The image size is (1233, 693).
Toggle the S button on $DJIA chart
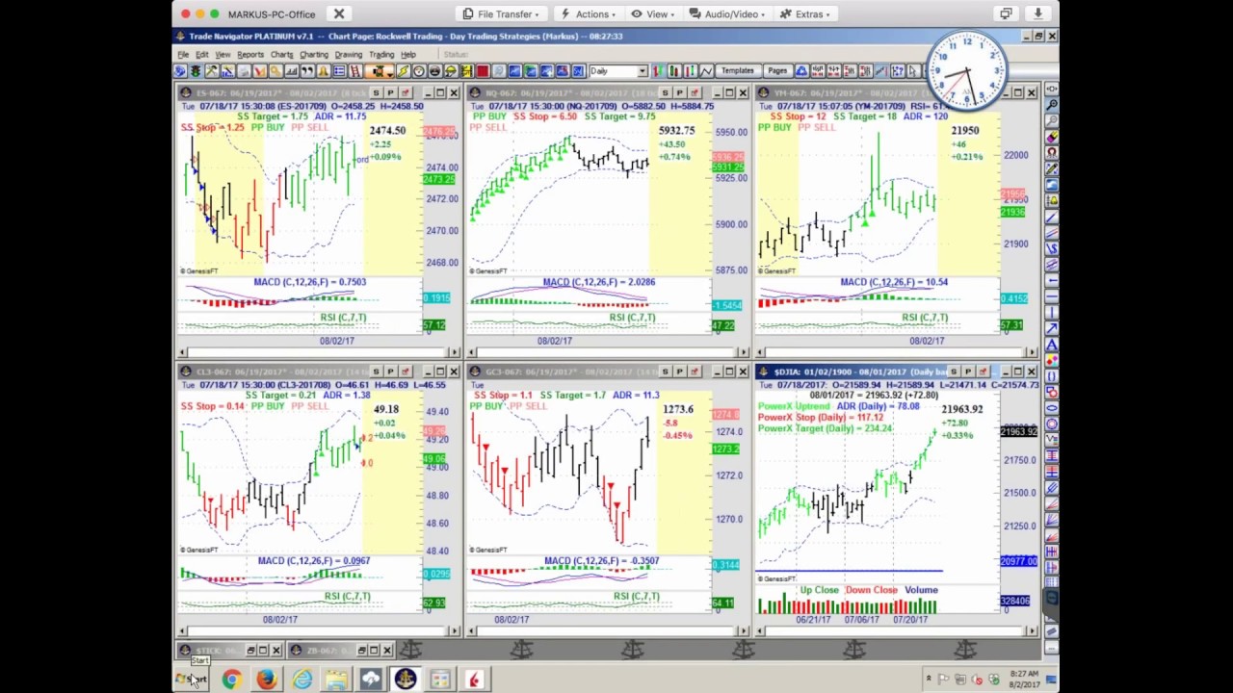[x=954, y=372]
